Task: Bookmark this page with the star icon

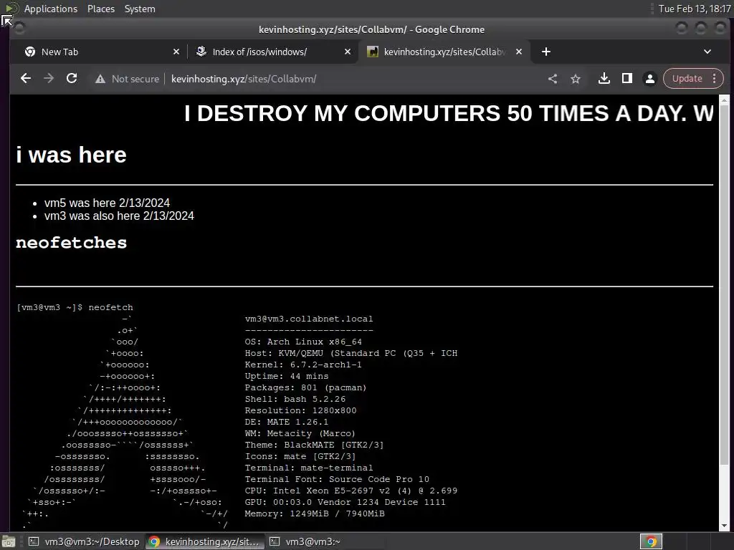Action: 576,79
